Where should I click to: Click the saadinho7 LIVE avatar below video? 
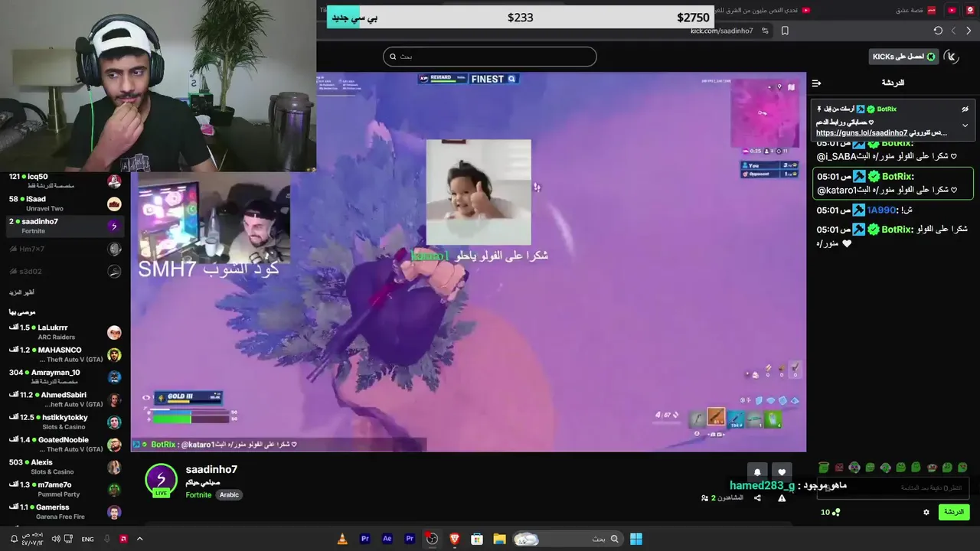click(x=161, y=481)
